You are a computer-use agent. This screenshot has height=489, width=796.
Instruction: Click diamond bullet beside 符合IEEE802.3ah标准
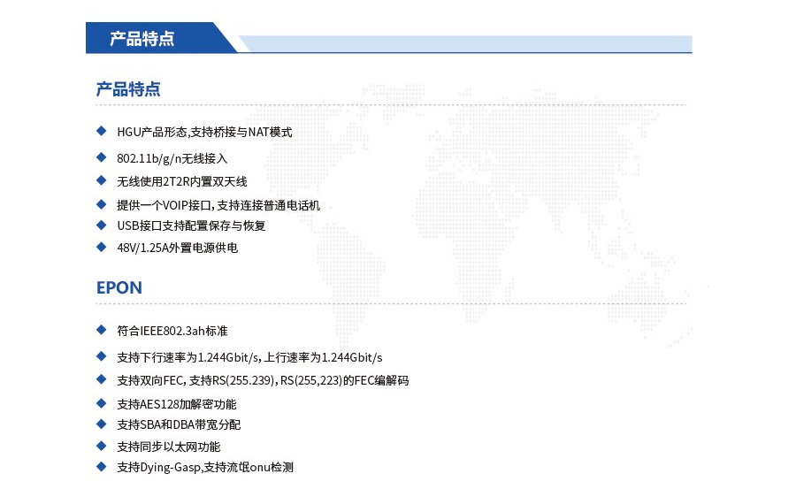click(x=101, y=330)
